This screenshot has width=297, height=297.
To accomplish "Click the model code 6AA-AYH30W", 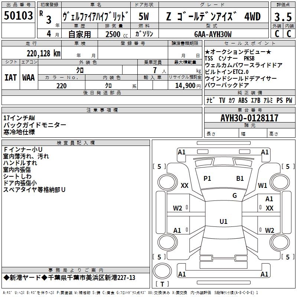I will point(213,34).
